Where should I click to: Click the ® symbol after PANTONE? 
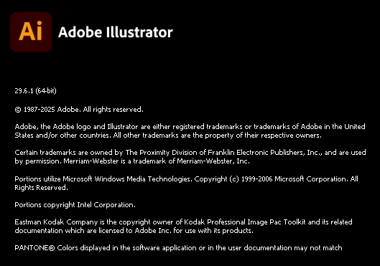(52, 248)
